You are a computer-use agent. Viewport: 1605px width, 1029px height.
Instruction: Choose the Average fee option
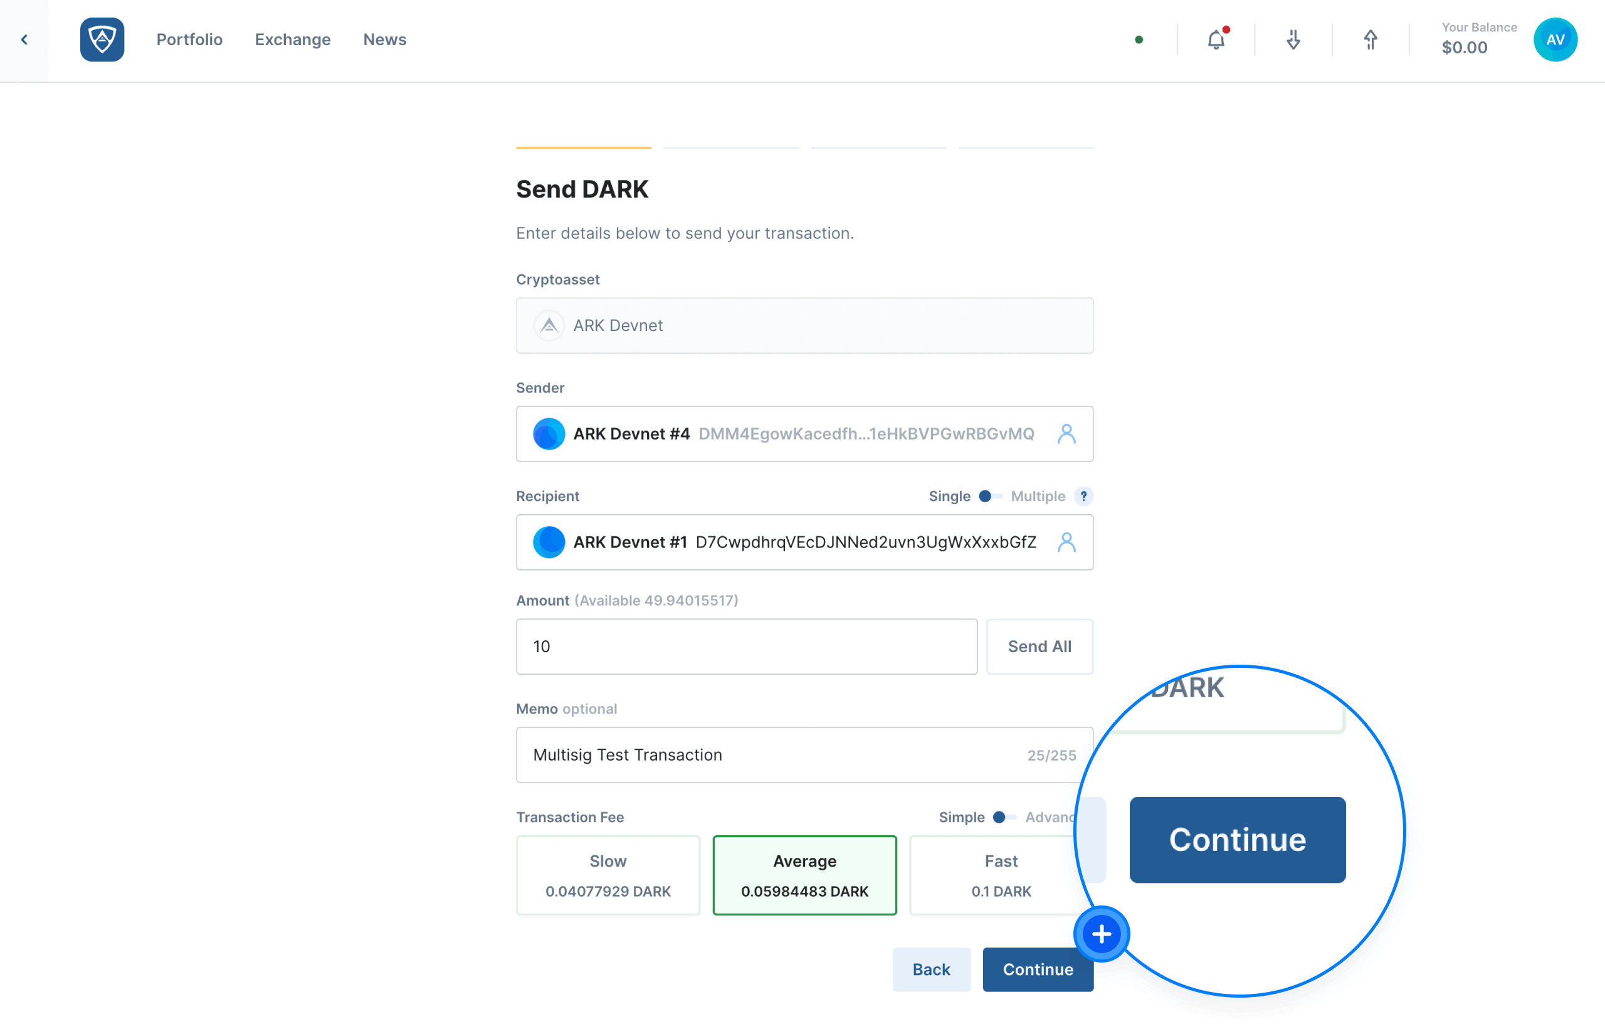pos(804,875)
